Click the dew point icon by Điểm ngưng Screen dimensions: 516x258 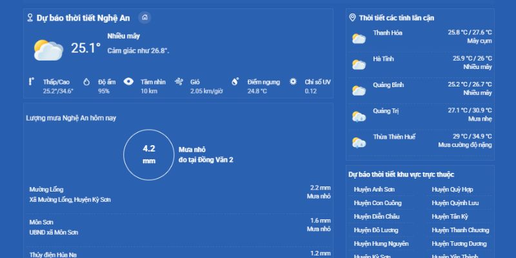coord(235,82)
